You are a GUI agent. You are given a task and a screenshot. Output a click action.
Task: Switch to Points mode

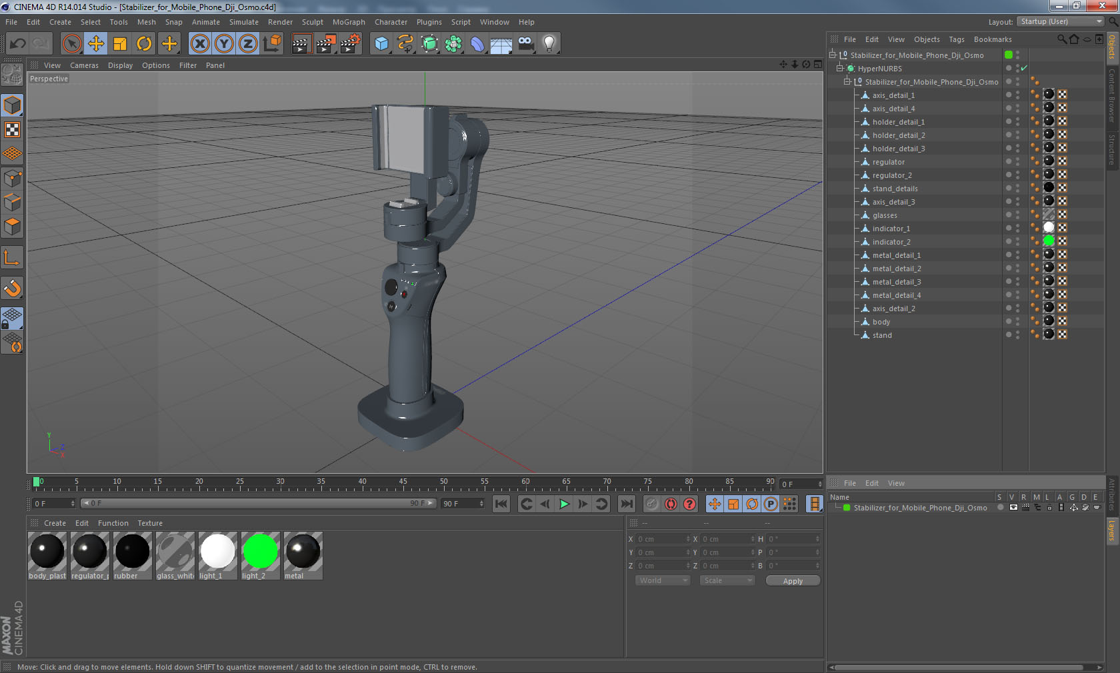pos(12,178)
